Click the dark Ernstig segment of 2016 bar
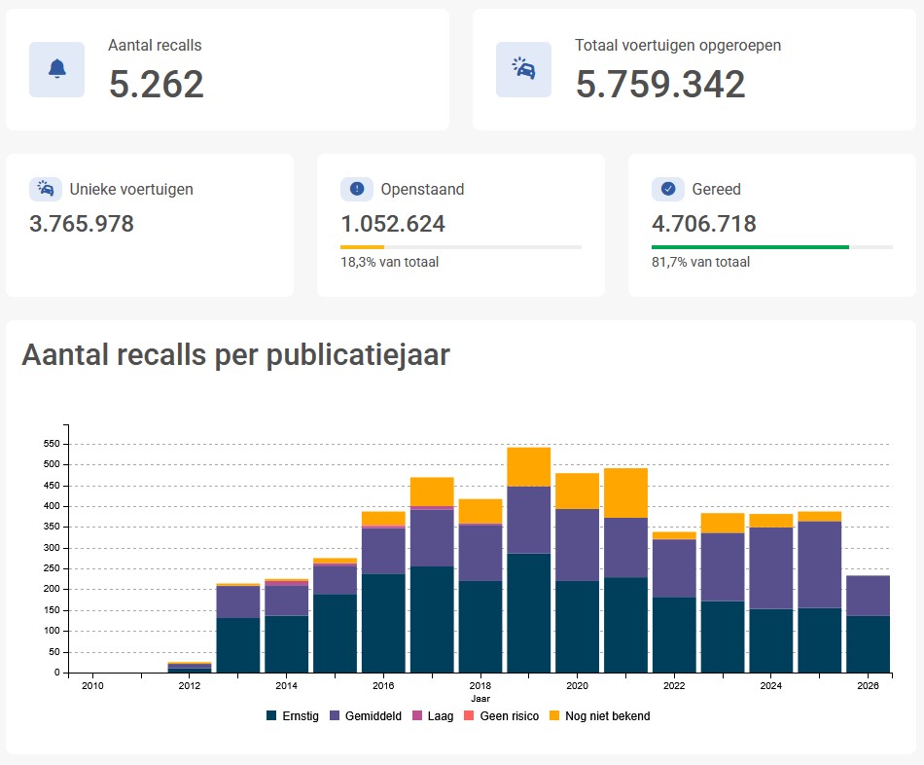The image size is (924, 765). click(x=383, y=623)
